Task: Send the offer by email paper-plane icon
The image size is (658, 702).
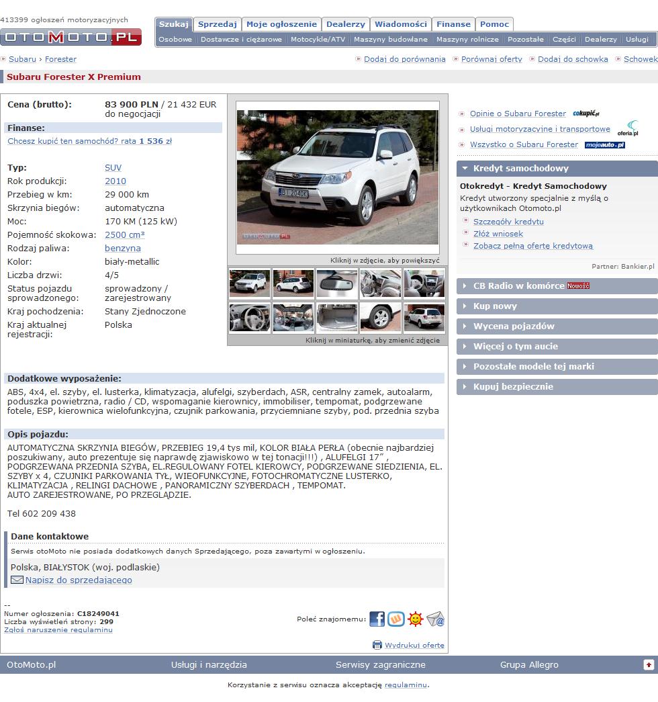Action: [435, 619]
